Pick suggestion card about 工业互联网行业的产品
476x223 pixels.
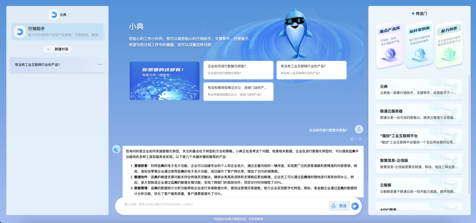[x=311, y=70]
